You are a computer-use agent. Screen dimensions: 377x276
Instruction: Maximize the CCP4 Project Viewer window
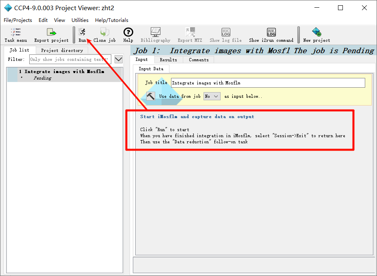tap(340, 8)
